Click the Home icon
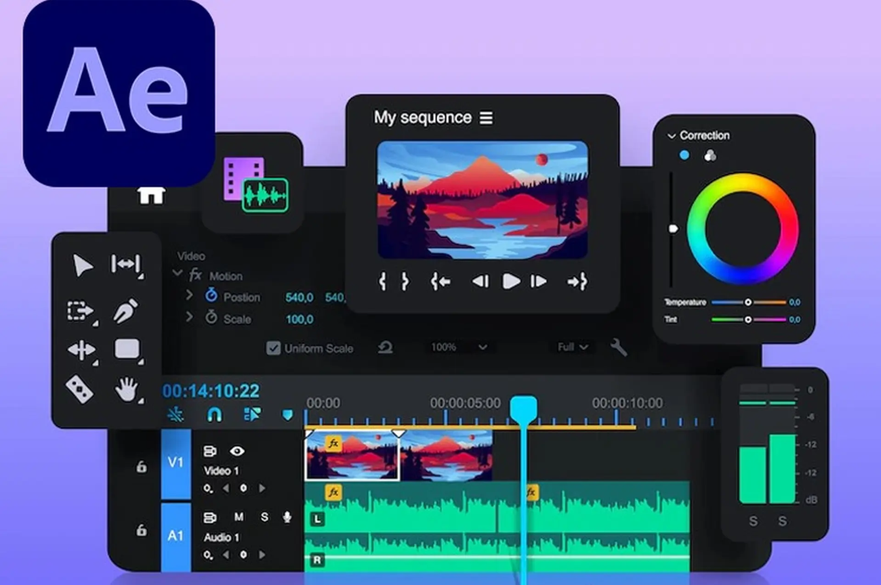The height and width of the screenshot is (585, 881). 151,195
